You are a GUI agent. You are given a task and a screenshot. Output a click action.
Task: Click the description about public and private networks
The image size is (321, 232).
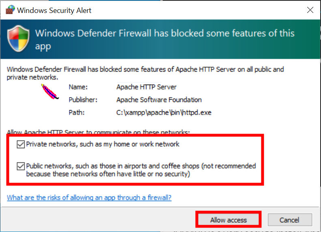coord(145,73)
